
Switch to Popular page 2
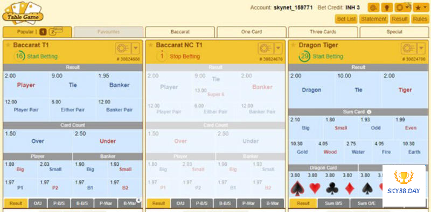(53, 32)
